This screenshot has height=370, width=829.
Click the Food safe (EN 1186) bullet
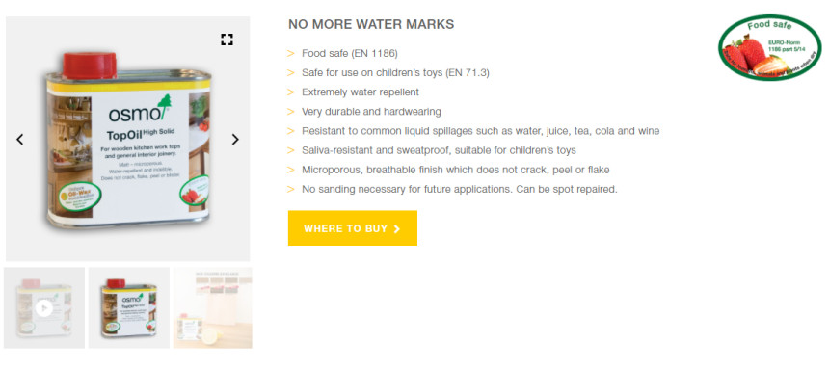(x=350, y=53)
